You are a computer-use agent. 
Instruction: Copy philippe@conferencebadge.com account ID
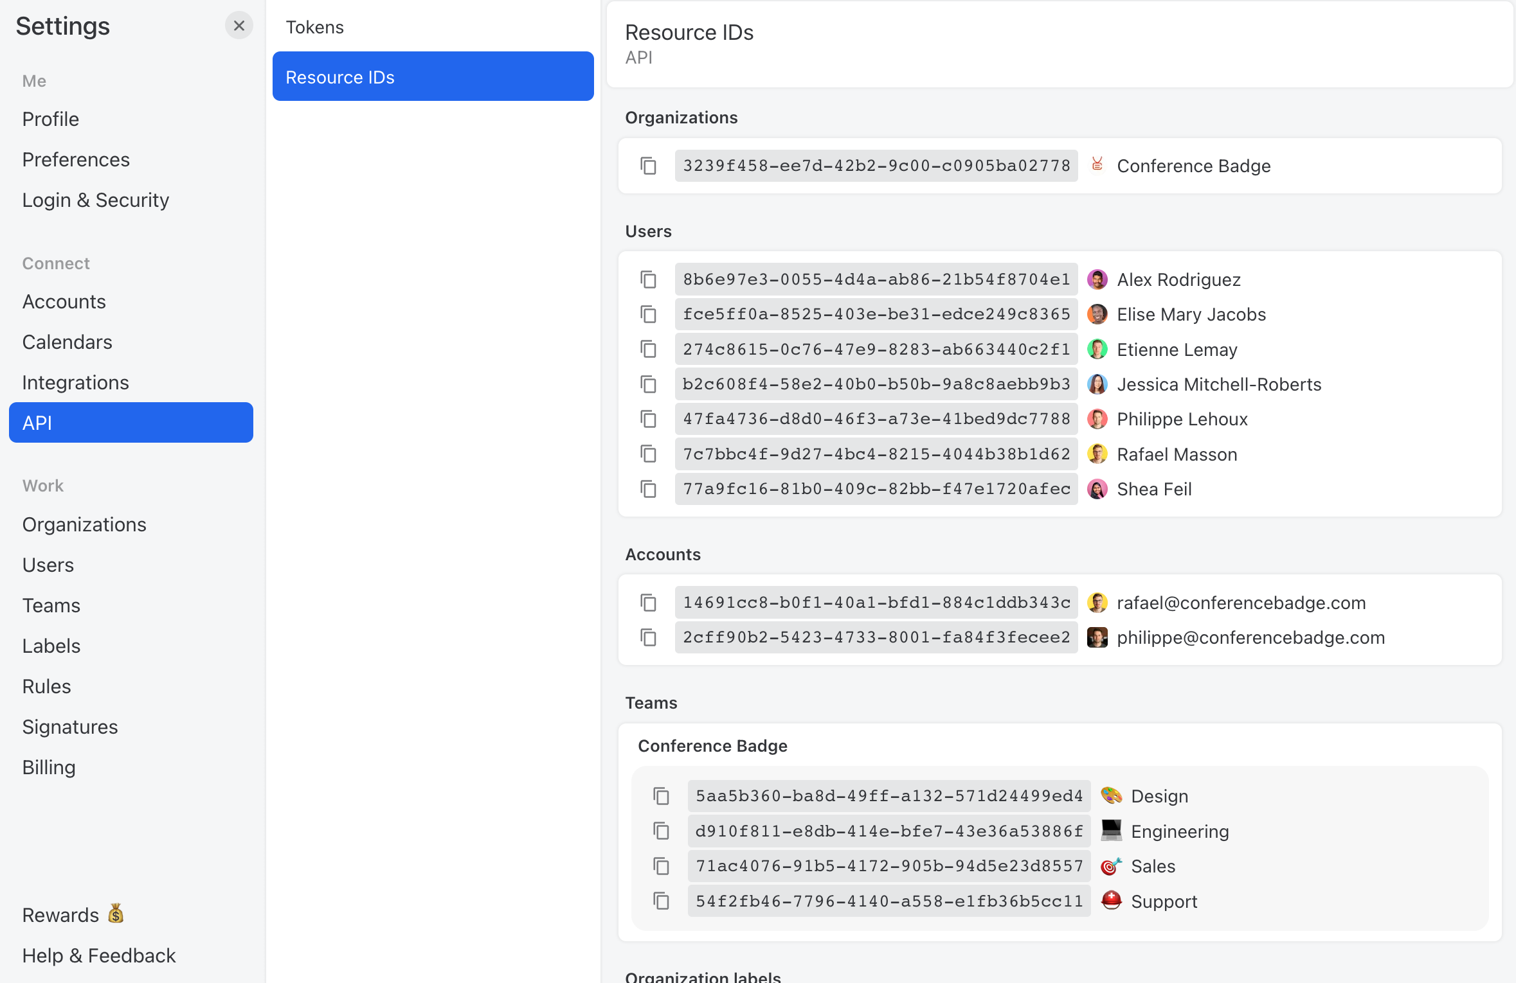click(x=647, y=637)
